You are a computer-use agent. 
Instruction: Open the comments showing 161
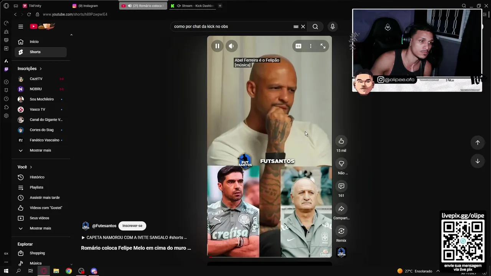(x=341, y=186)
